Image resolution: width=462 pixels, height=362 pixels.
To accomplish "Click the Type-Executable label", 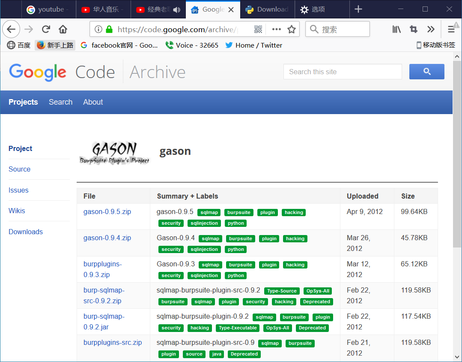I will (238, 328).
